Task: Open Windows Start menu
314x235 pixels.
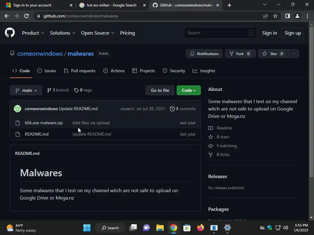Action: tap(87, 228)
